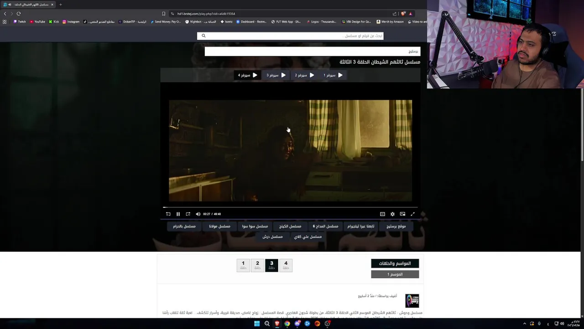Click the uploader avatar thumbnail
584x329 pixels.
click(x=412, y=300)
